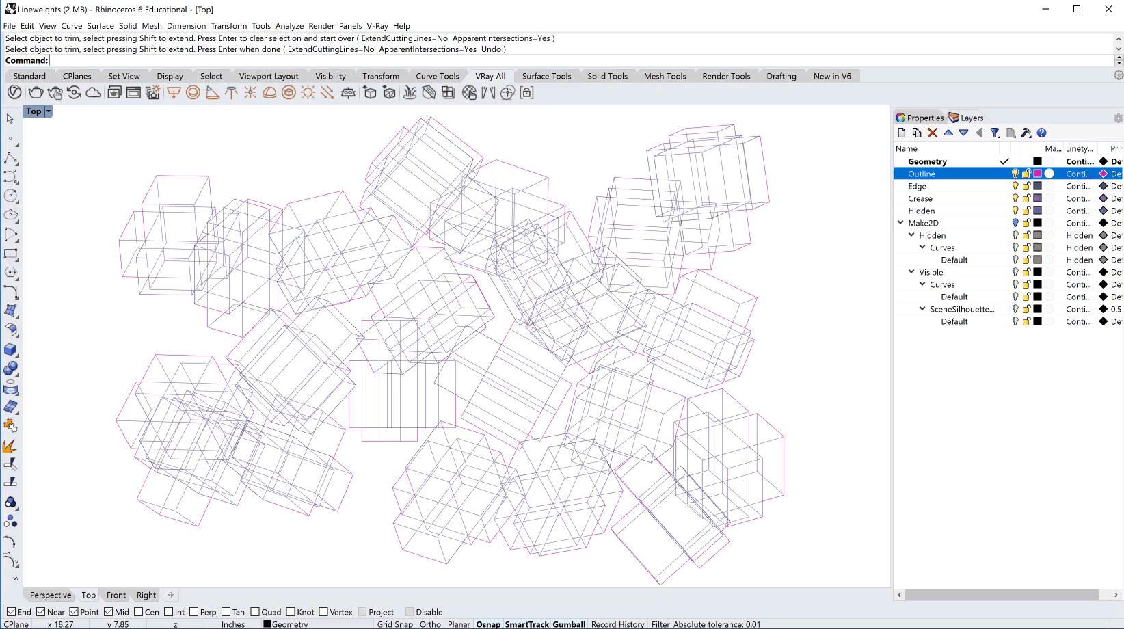Click the V-Ray sun light icon

tap(308, 93)
